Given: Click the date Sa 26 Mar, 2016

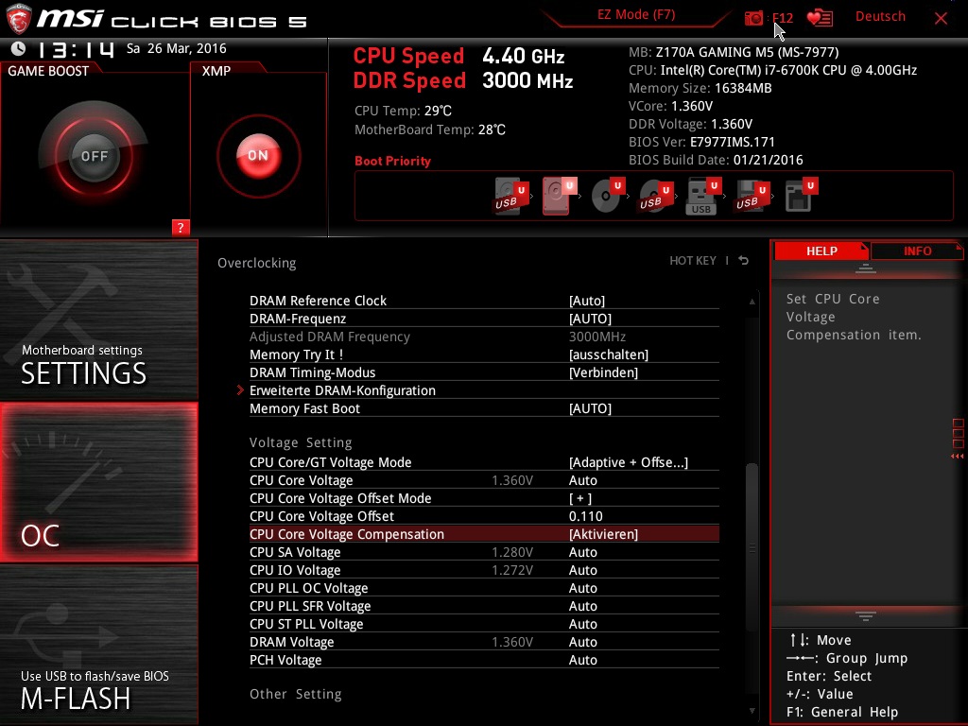Looking at the screenshot, I should tap(177, 48).
